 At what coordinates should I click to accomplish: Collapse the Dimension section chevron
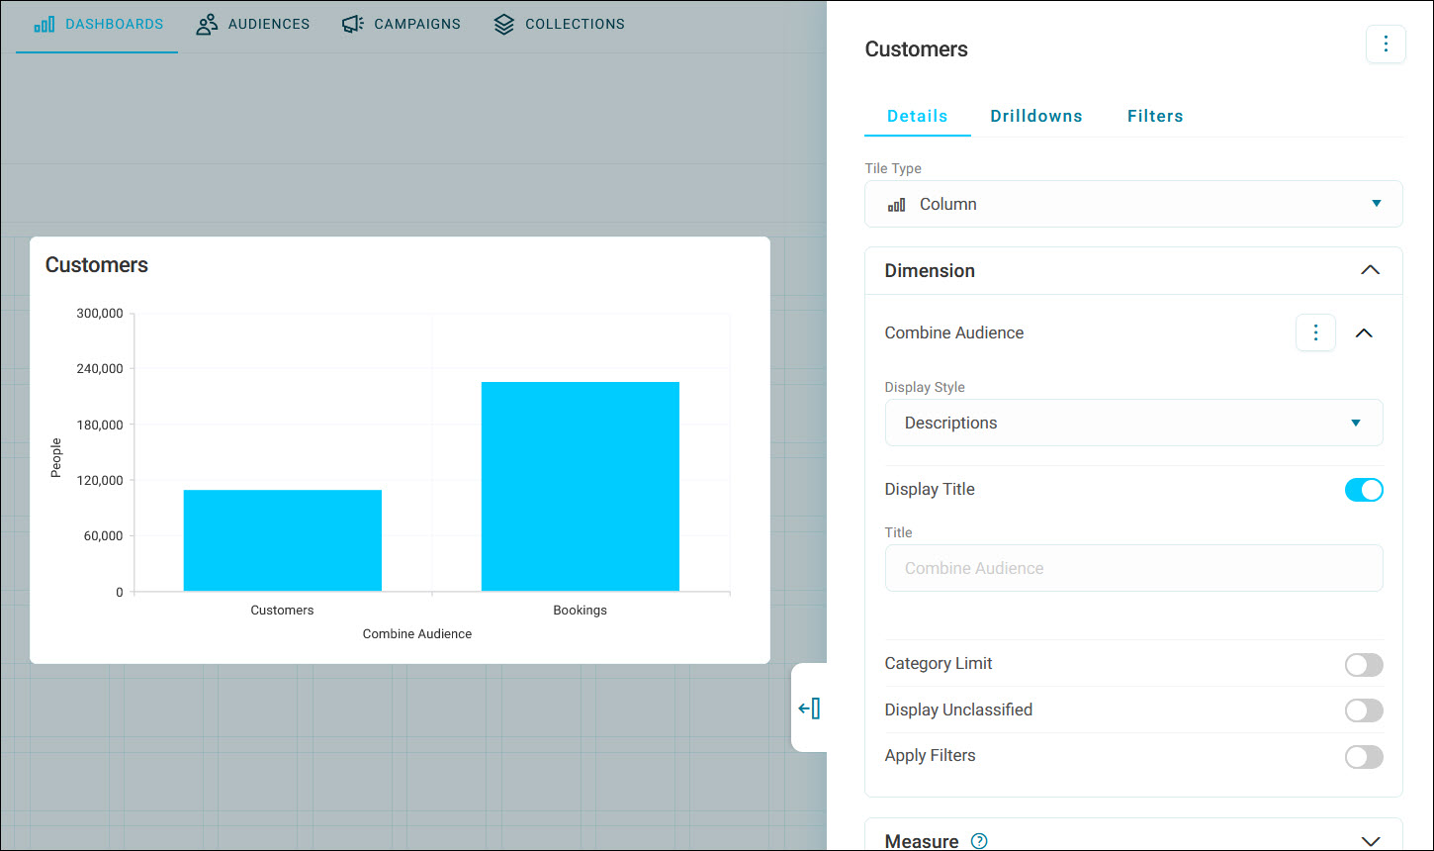1370,270
